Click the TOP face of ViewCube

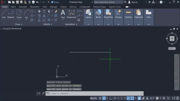tap(172, 38)
